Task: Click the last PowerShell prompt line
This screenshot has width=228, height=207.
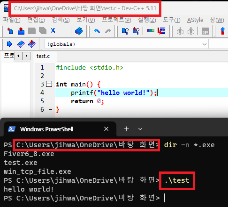Action: click(x=82, y=198)
